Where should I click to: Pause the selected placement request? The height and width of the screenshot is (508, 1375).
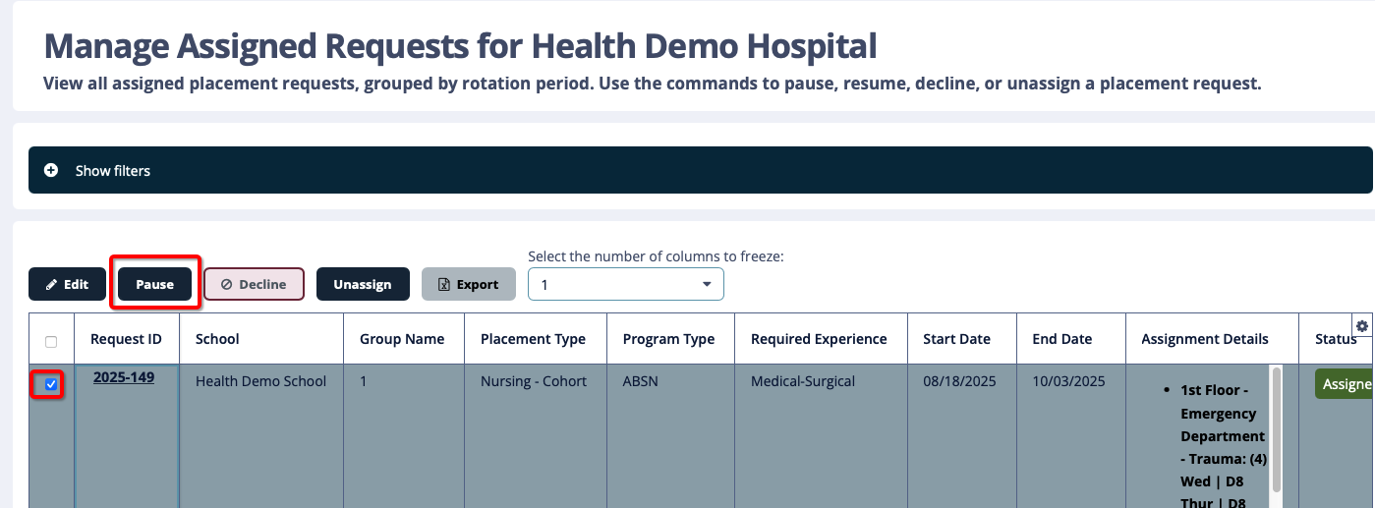coord(155,284)
